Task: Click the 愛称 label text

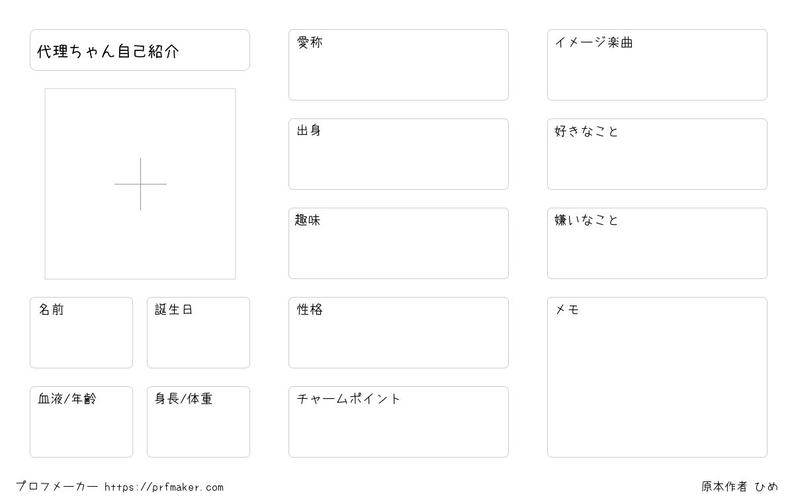Action: [310, 42]
